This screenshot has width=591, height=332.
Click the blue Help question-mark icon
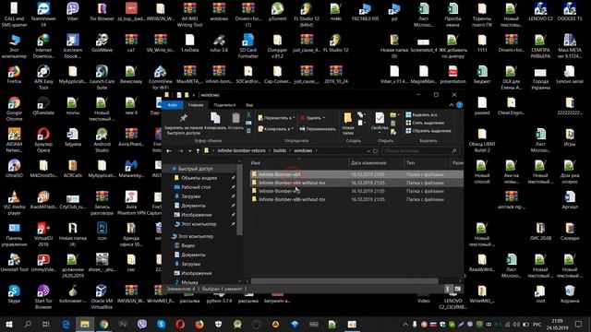click(x=460, y=105)
